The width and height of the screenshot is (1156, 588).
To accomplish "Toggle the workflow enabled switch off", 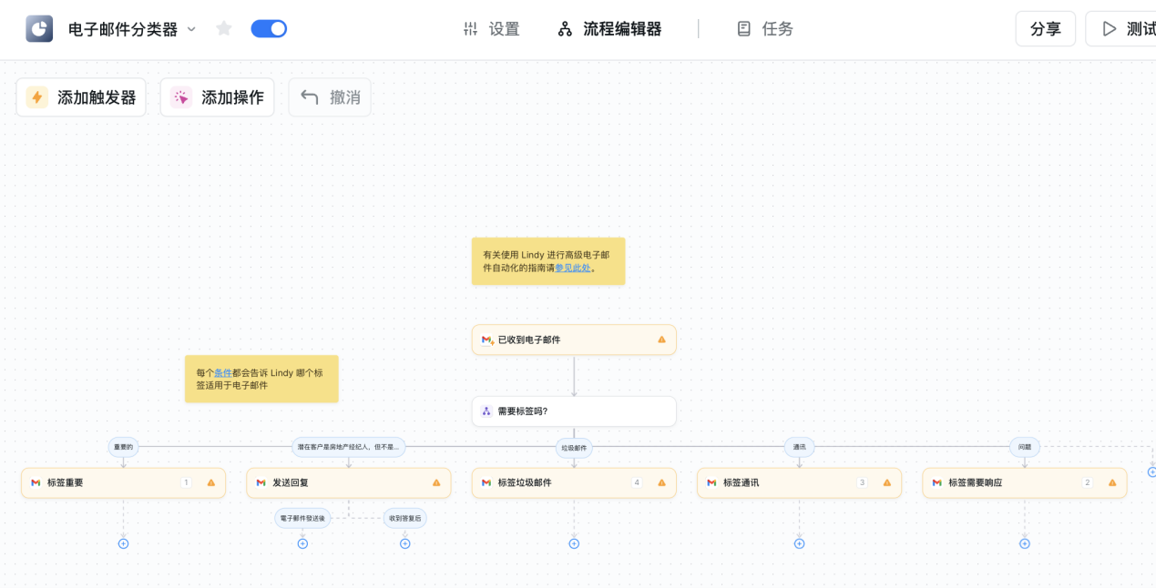I will click(269, 29).
